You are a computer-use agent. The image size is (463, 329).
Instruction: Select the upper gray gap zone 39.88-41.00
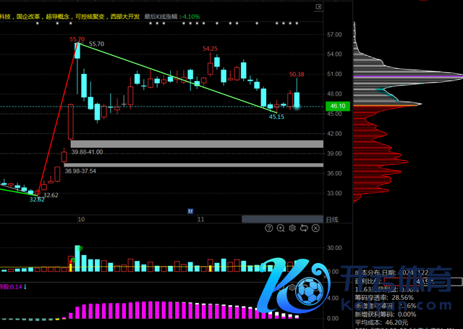tap(197, 144)
